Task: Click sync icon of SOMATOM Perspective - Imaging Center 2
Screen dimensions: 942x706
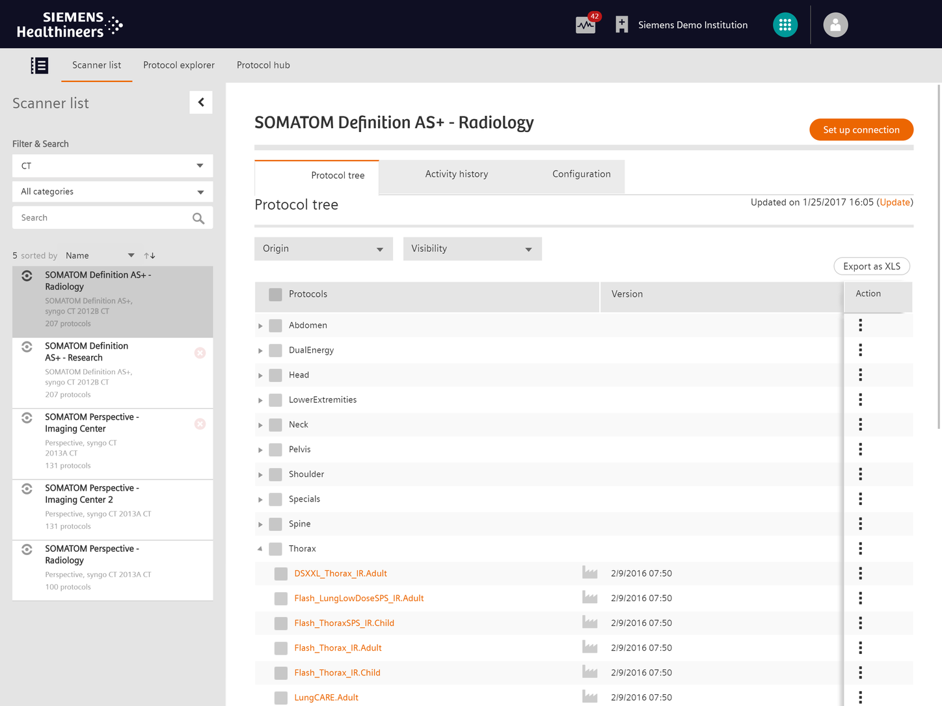Action: 27,489
